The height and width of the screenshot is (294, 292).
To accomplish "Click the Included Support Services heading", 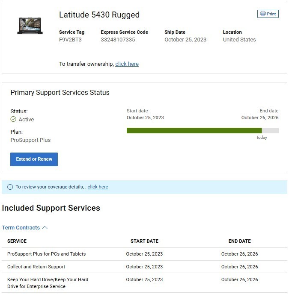I will 51,208.
